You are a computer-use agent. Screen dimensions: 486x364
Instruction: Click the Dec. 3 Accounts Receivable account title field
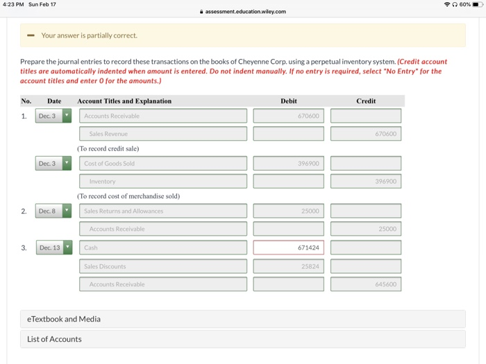point(163,116)
